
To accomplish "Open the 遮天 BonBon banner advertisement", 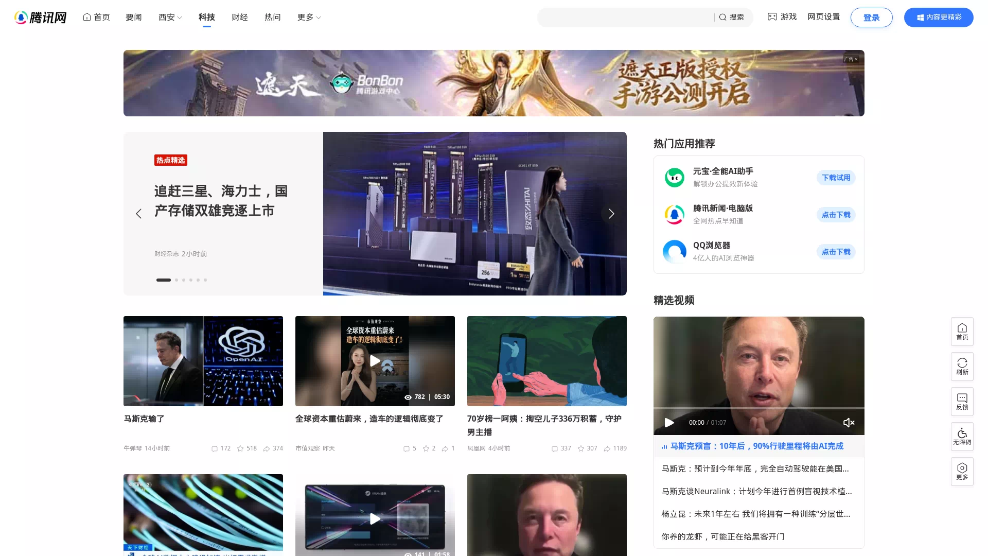I will click(x=494, y=83).
